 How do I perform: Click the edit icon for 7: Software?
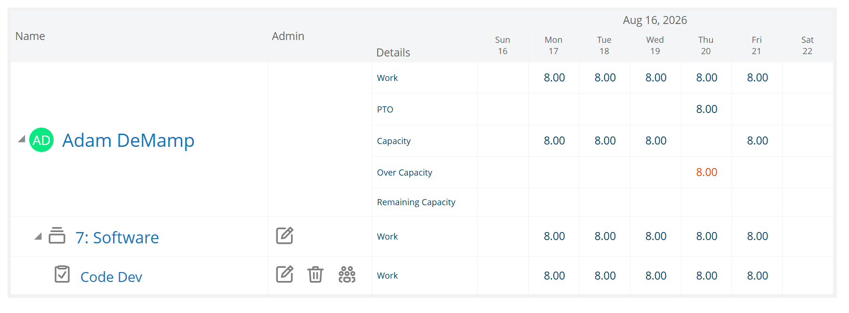(284, 235)
